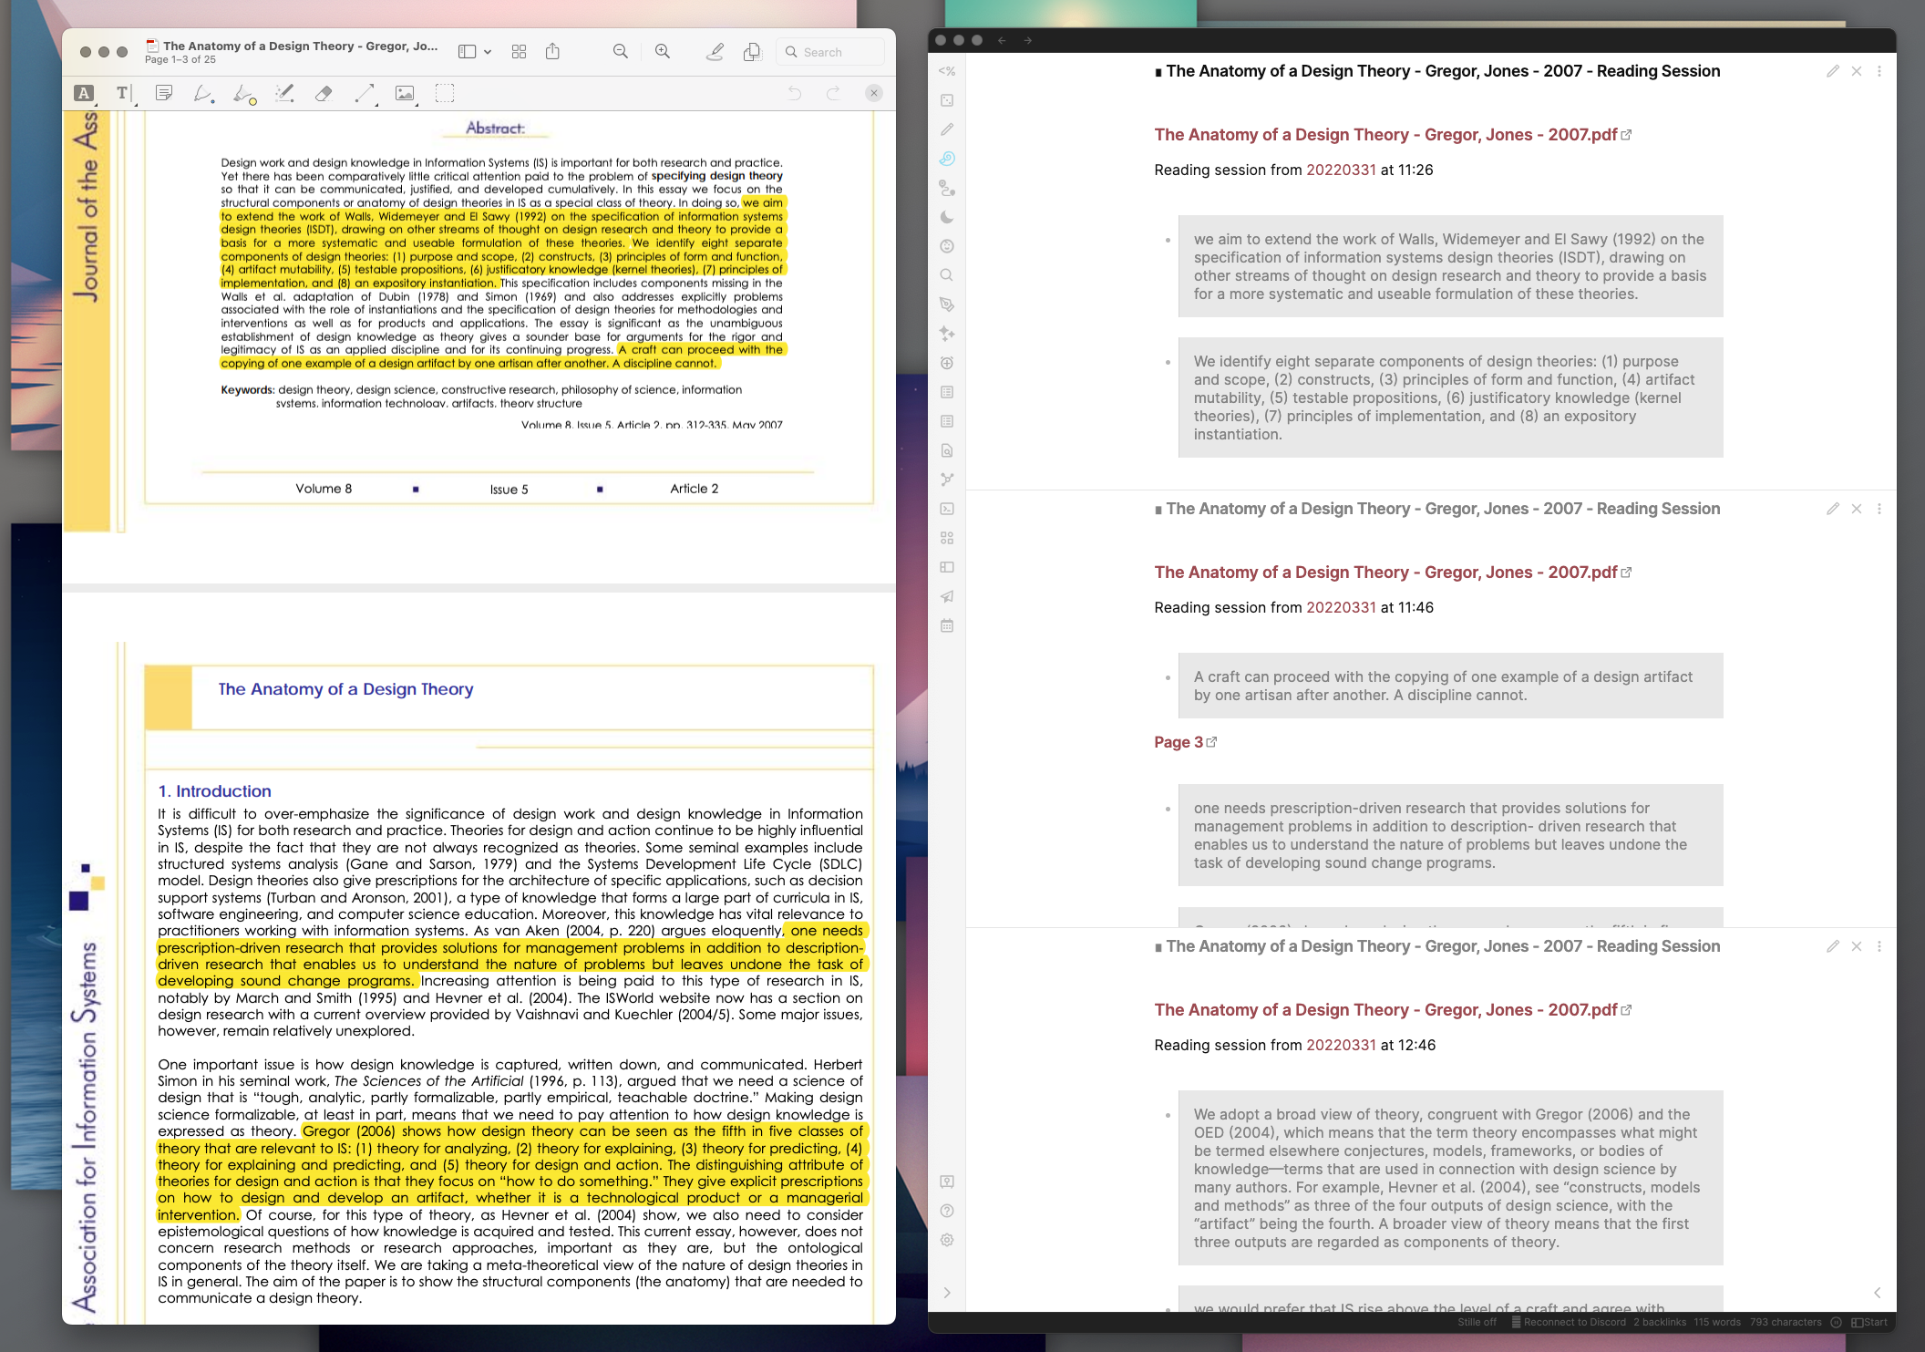
Task: Click the rotate/copy pages icon in Preview
Action: pos(752,52)
